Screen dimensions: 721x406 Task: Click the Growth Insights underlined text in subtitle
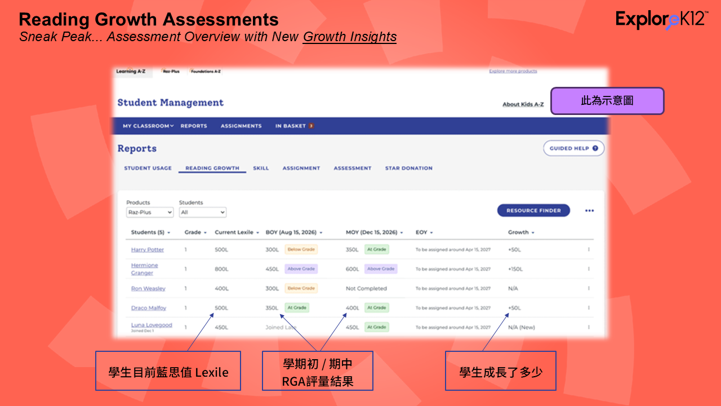click(350, 37)
